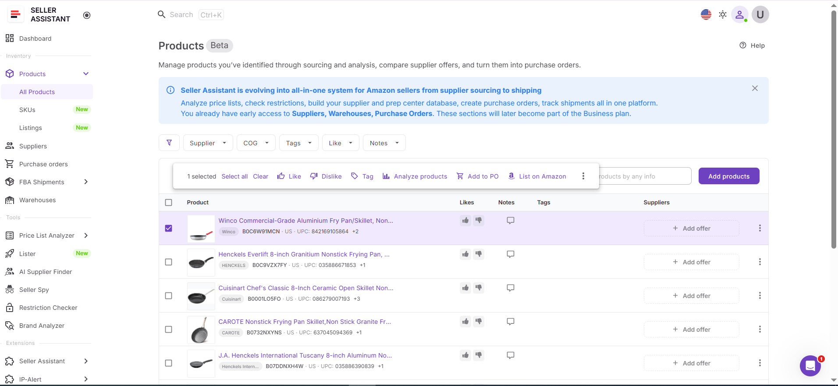This screenshot has height=386, width=838.
Task: Open the Notes filter dropdown
Action: tap(384, 143)
